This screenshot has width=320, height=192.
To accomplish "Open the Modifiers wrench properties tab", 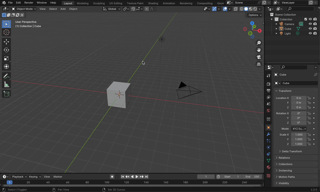I will [268, 134].
